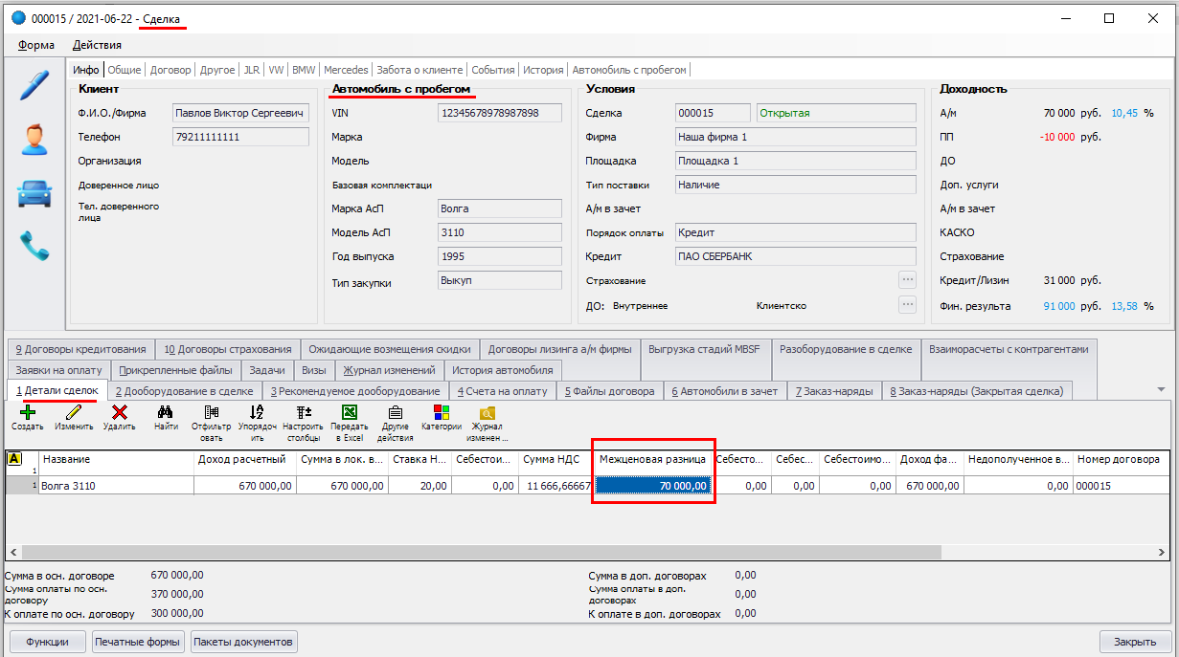
Task: Click the binoculars Найти icon
Action: (165, 413)
